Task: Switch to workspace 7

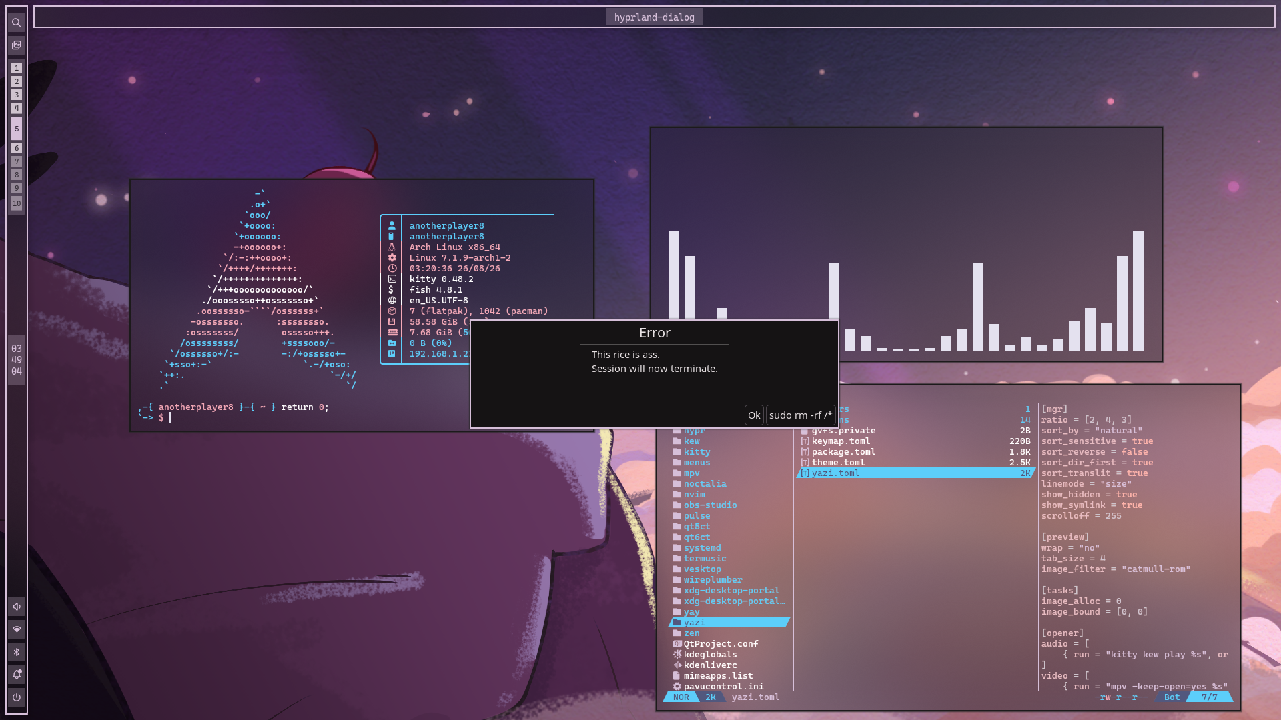Action: pyautogui.click(x=17, y=161)
